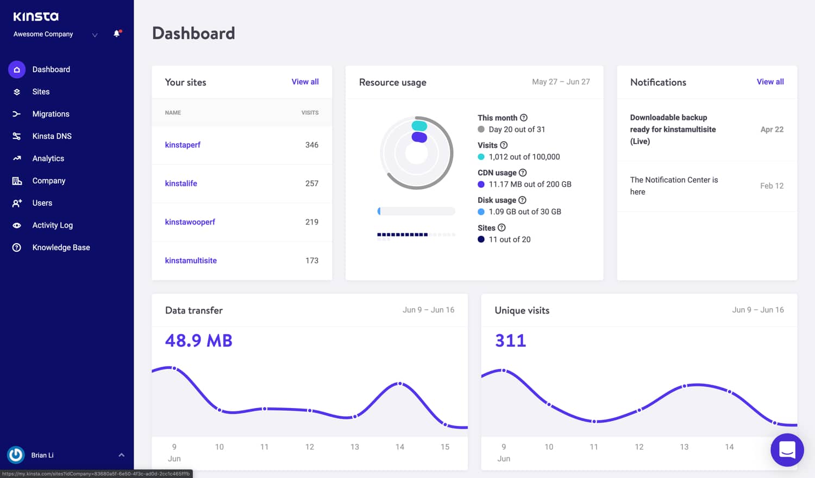Collapse the Brian Li account menu
815x478 pixels.
(x=122, y=455)
